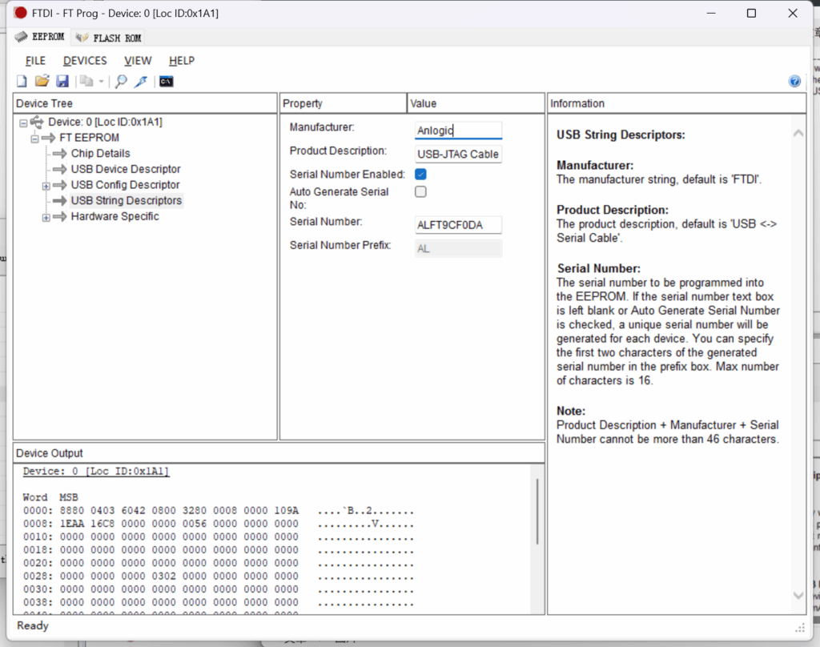Screen dimensions: 820x647
Task: Click the 0028: hex row in Device Output
Action: click(218, 576)
